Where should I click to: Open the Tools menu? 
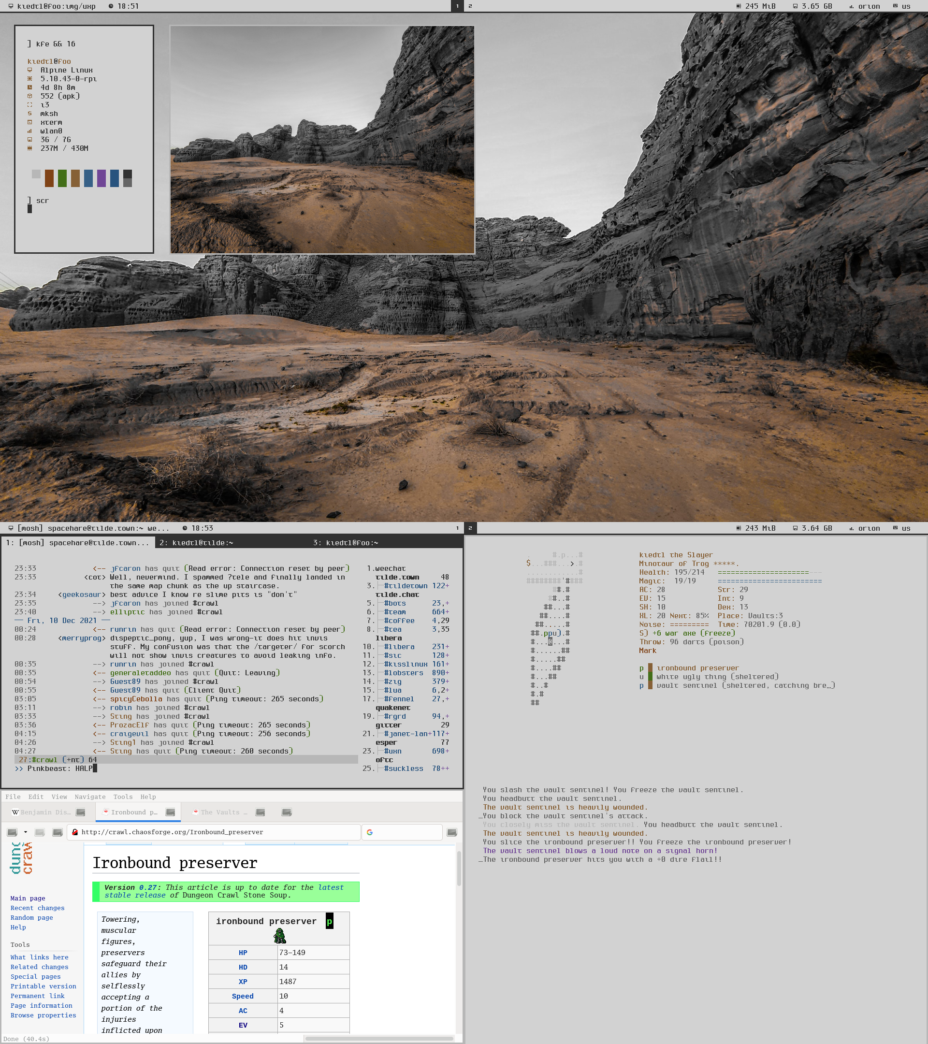tap(123, 797)
